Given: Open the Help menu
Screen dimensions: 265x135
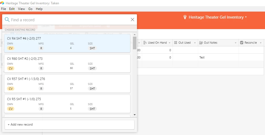Looking at the screenshot, I should (x=39, y=9).
